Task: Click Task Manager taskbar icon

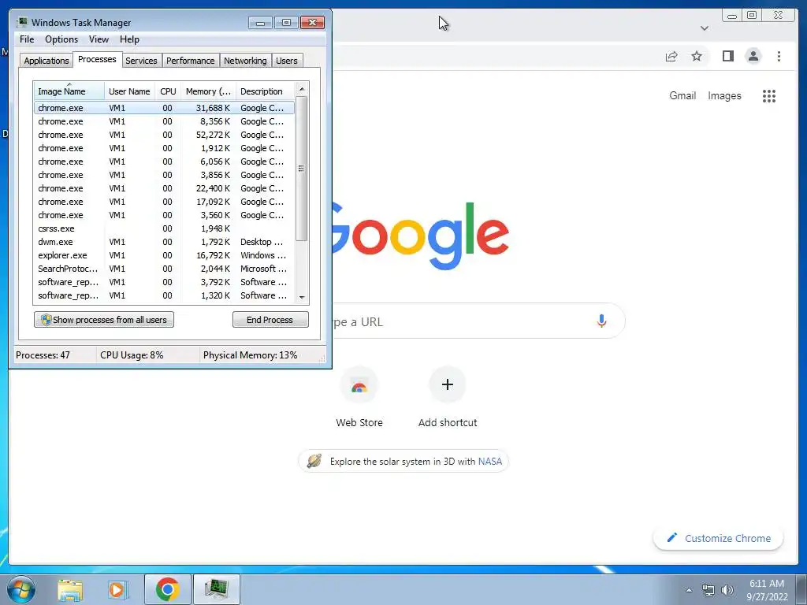Action: click(216, 589)
